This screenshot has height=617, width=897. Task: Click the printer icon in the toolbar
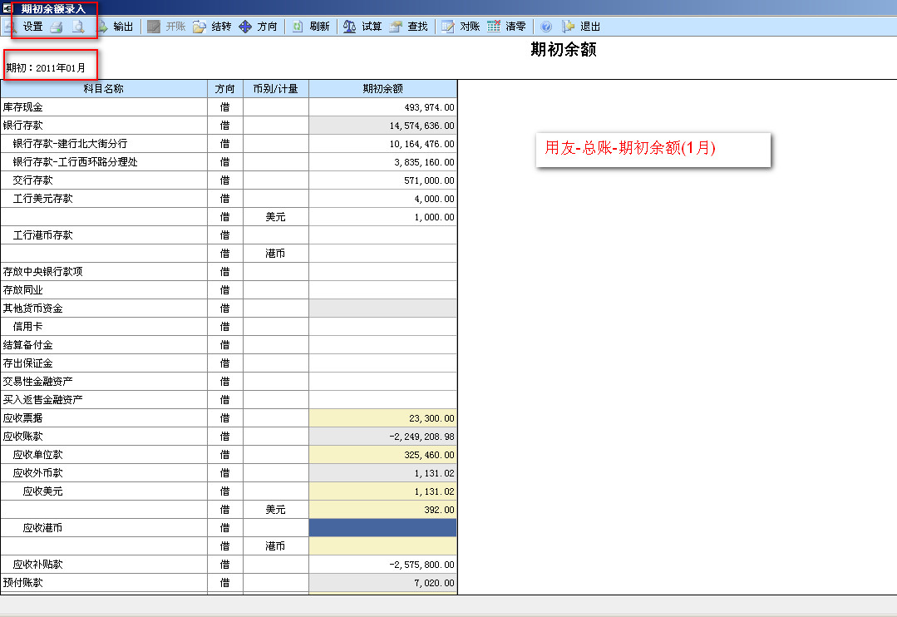57,27
